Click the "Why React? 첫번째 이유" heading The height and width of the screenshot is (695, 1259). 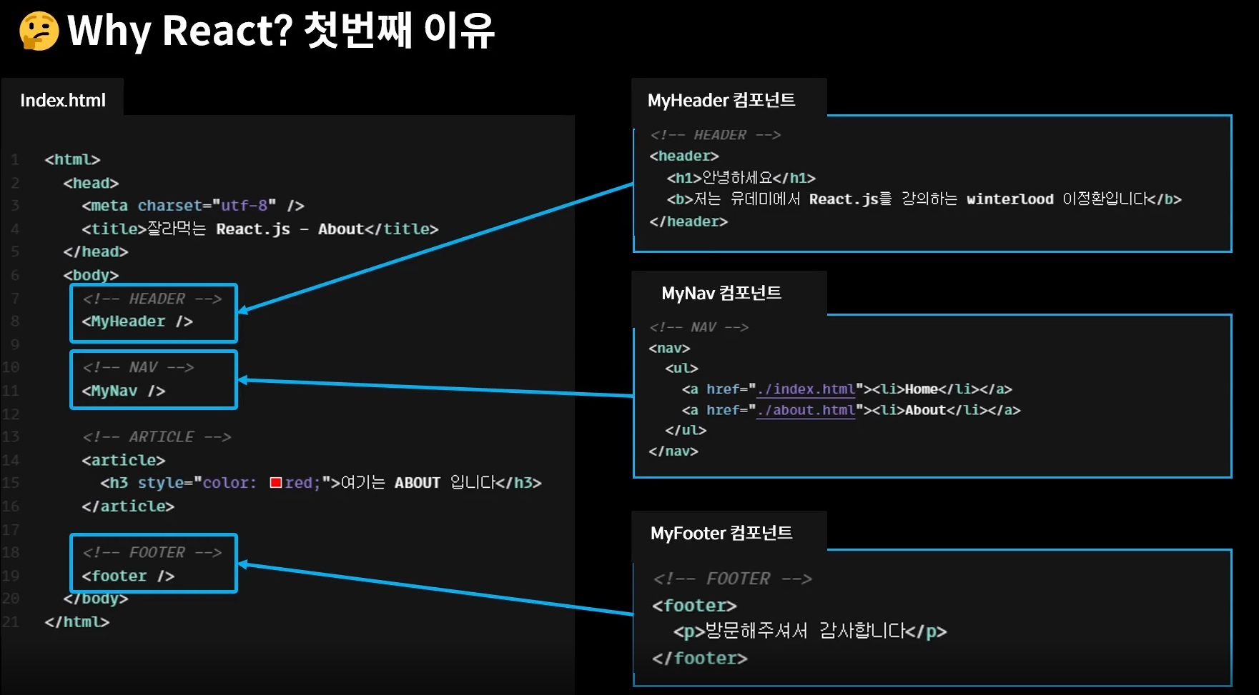click(281, 31)
